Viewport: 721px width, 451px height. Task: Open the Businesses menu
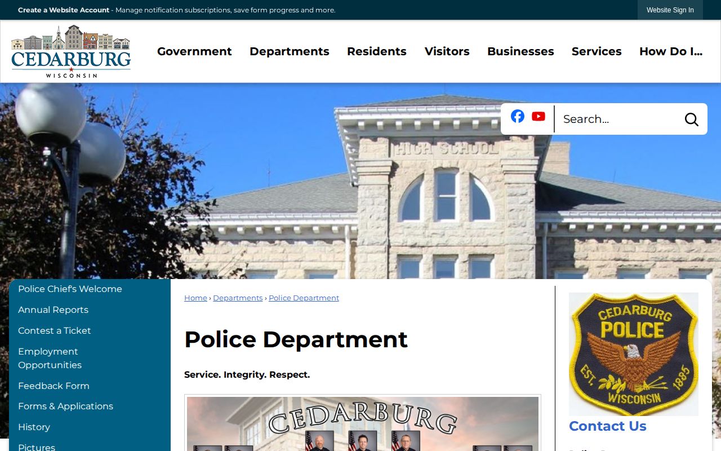520,51
